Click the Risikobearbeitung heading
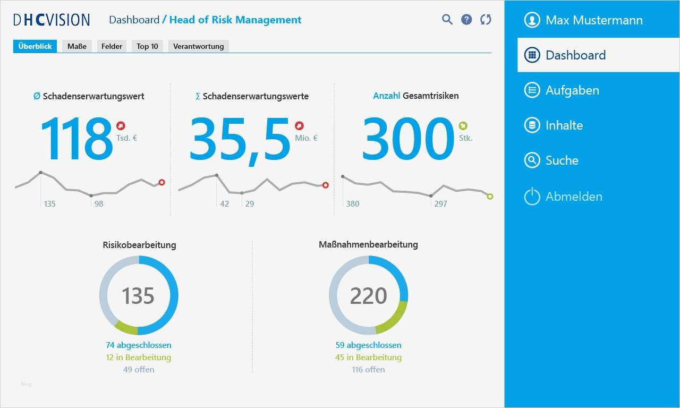Viewport: 680px width, 408px height. coord(139,245)
